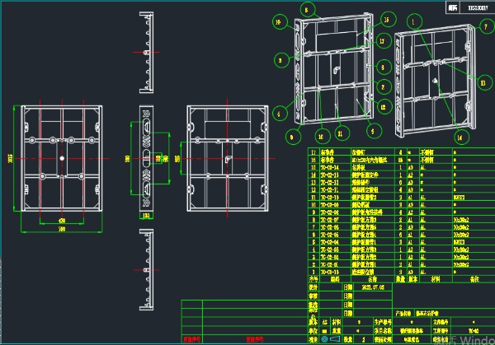Click part balloon number 15

387,19
